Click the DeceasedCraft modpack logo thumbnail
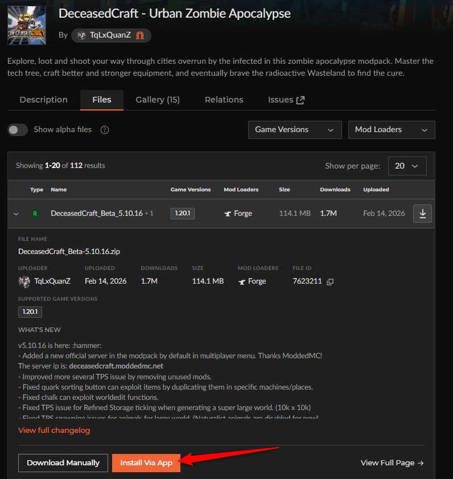 (27, 26)
